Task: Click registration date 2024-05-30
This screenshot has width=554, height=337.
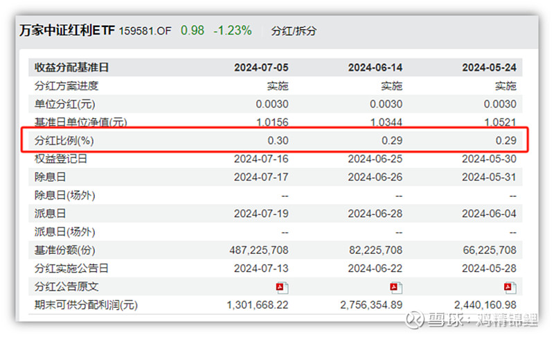Action: [x=490, y=159]
